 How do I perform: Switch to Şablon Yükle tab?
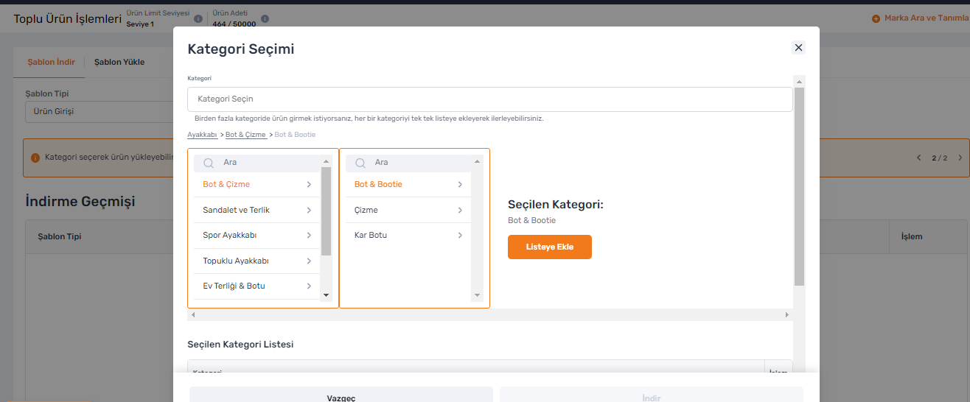click(119, 63)
